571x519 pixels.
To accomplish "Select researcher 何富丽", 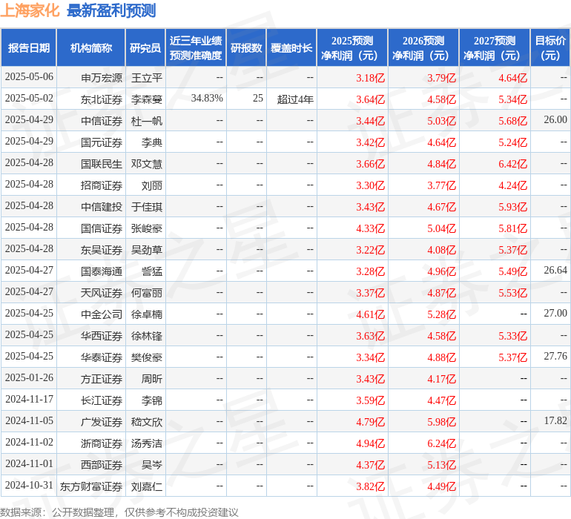I will 146,293.
